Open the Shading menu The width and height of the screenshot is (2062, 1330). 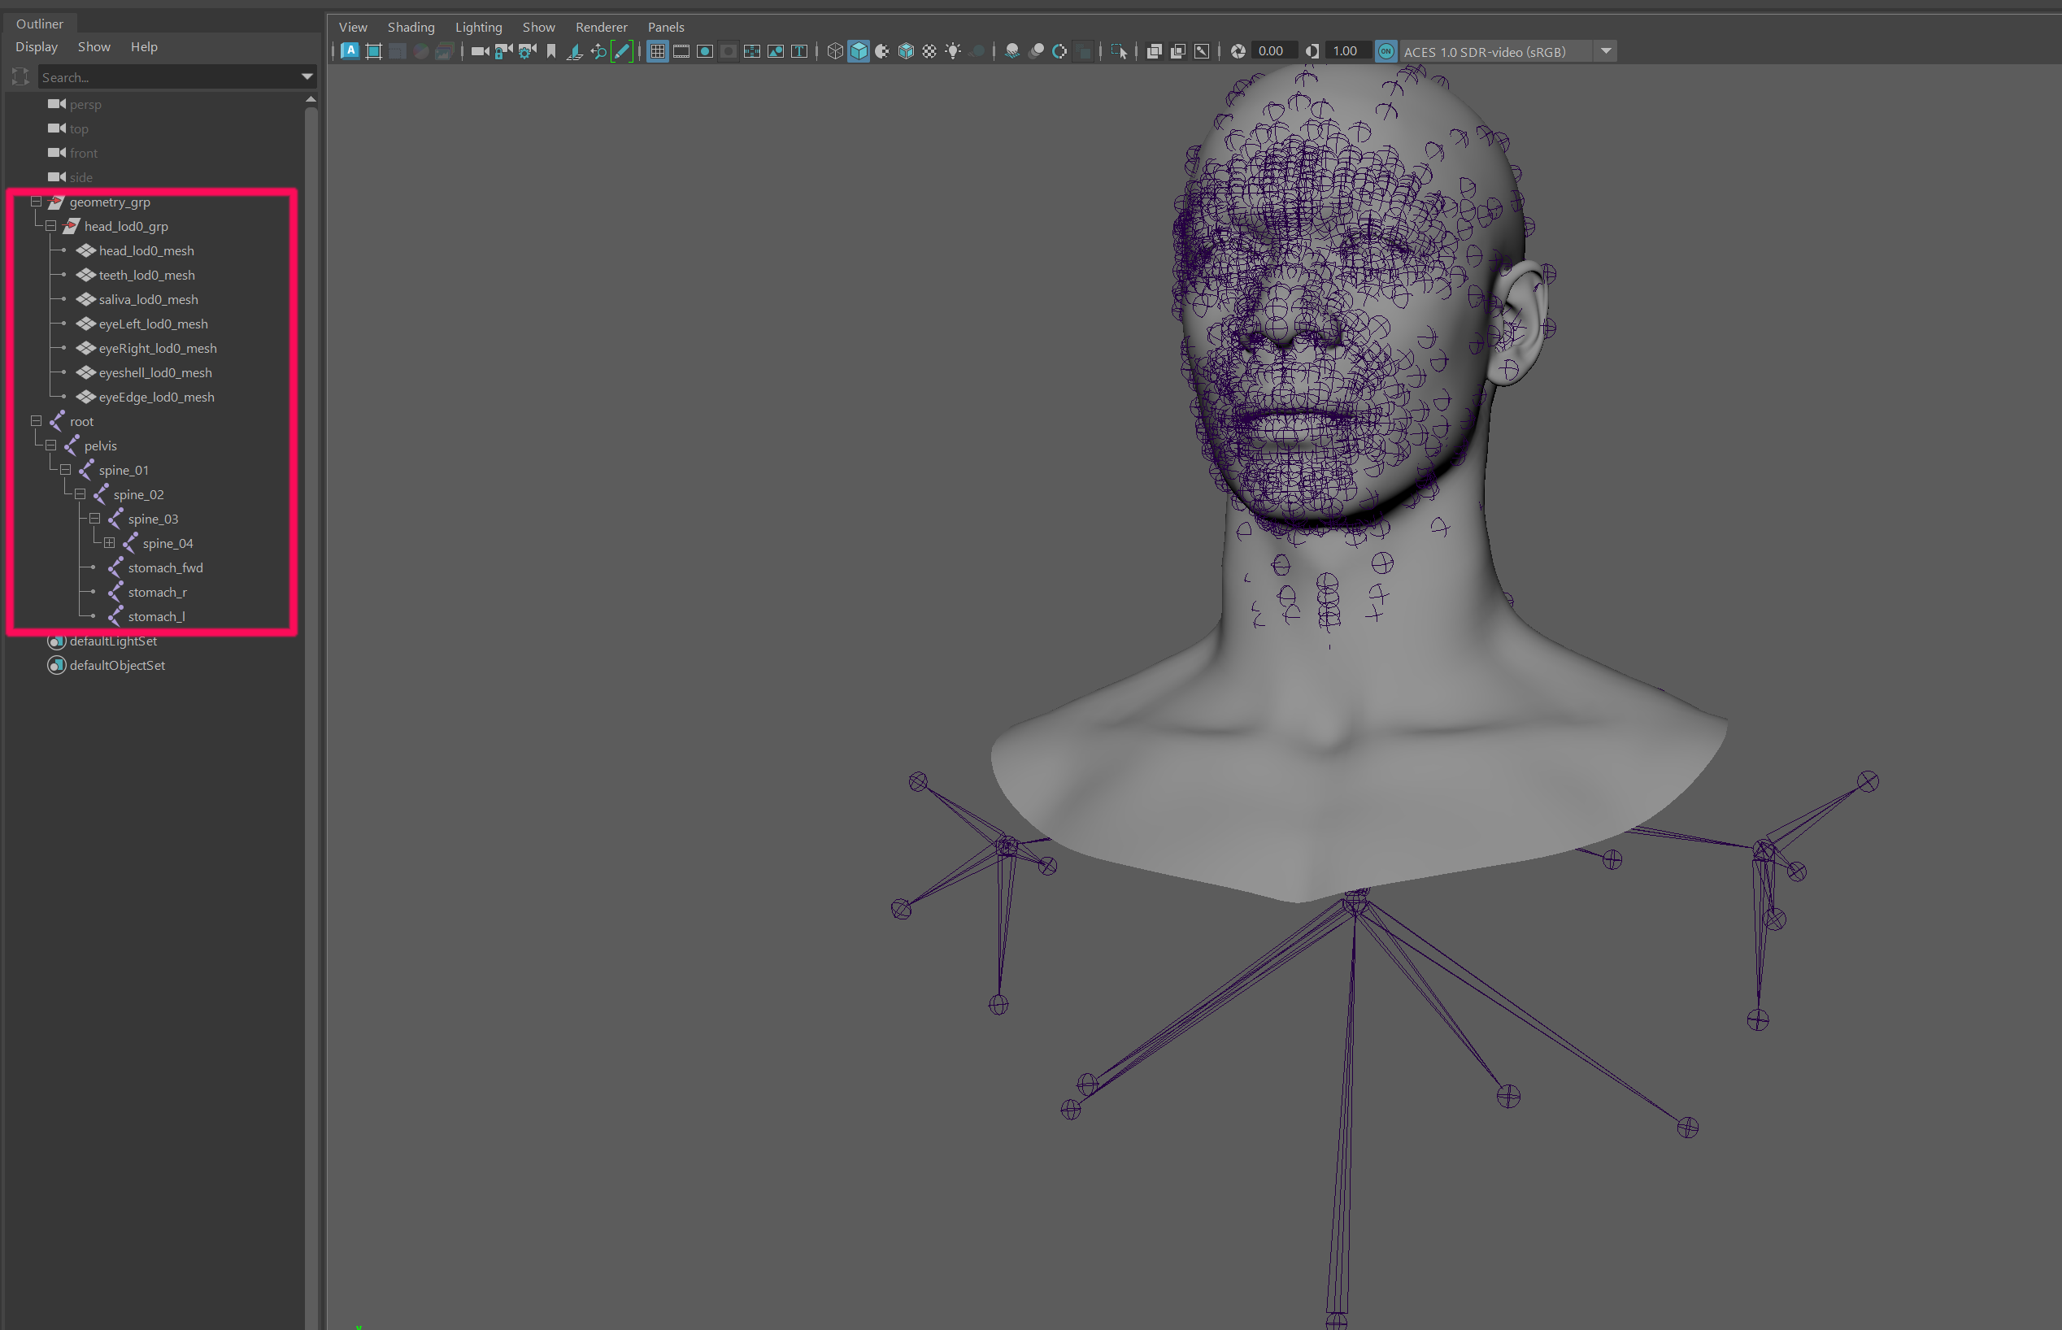click(x=411, y=28)
